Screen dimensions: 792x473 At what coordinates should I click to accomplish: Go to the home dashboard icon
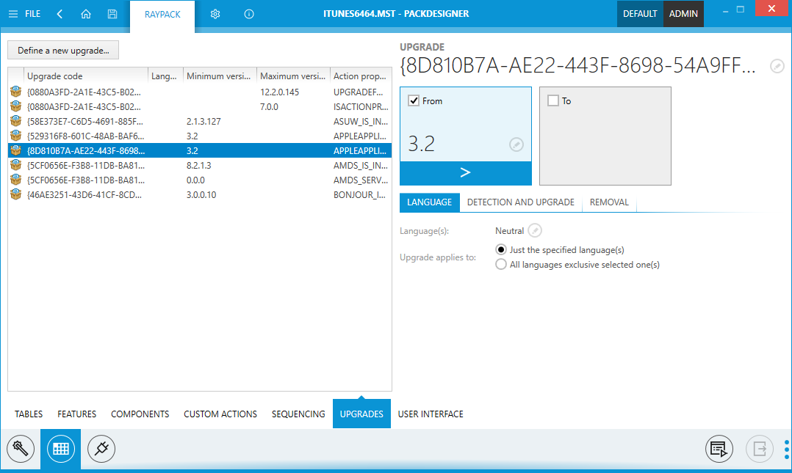point(86,14)
